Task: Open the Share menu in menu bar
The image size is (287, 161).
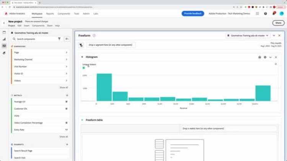Action: (x=50, y=26)
